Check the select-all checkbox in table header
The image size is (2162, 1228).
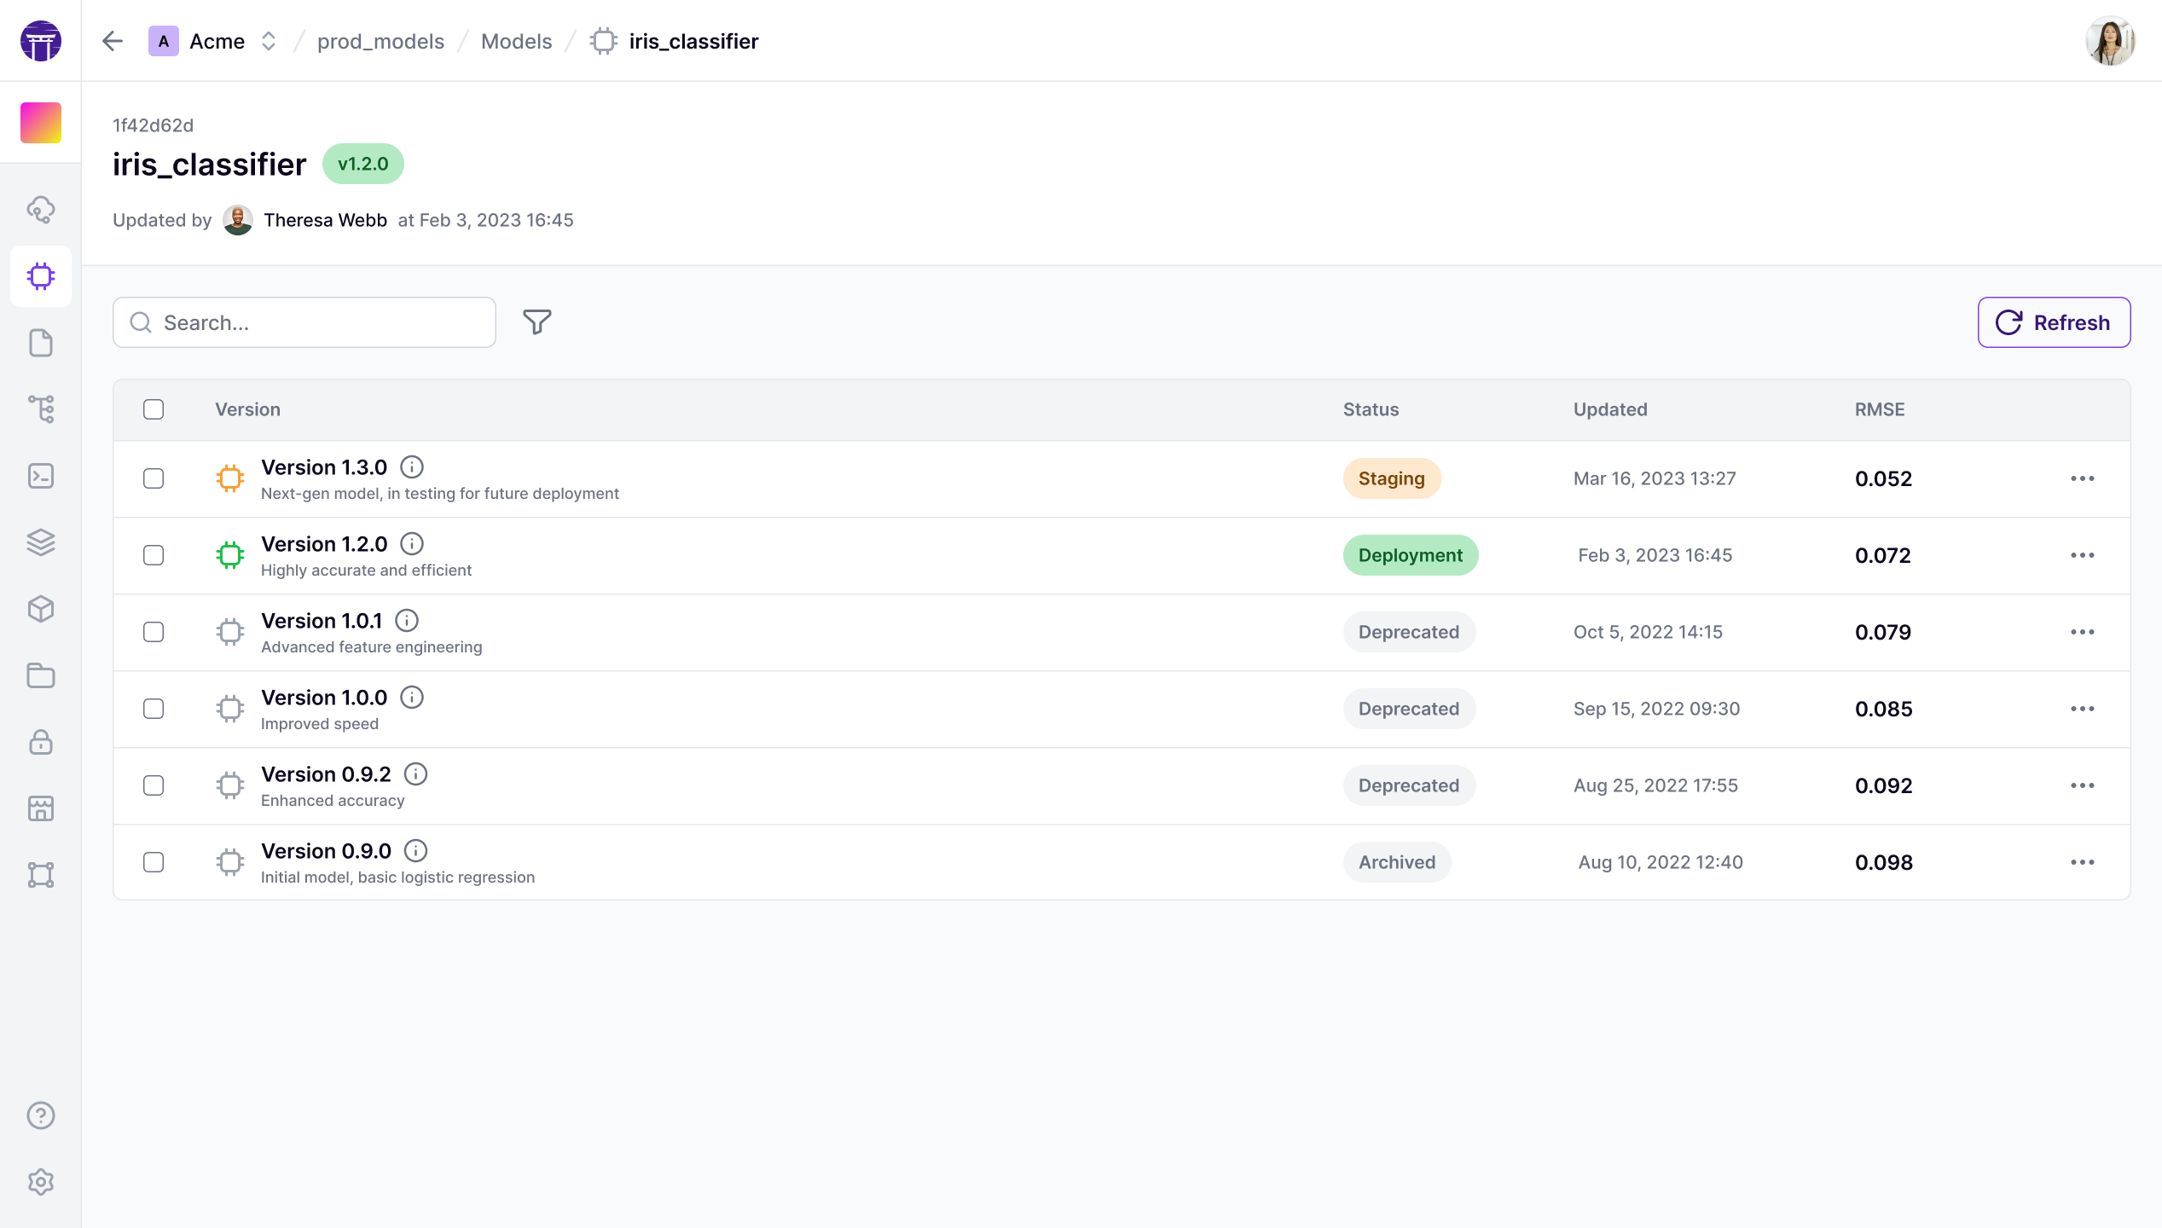pos(154,409)
